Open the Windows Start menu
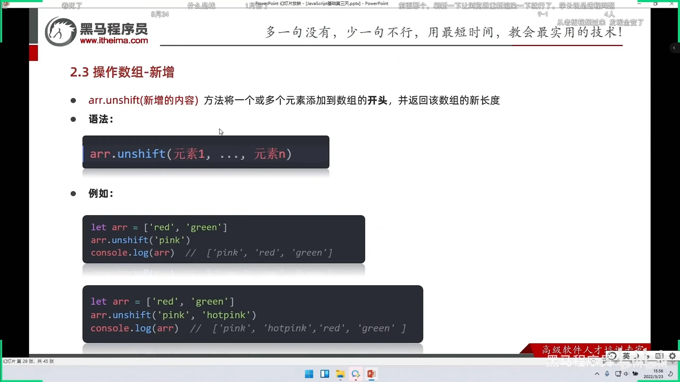The width and height of the screenshot is (680, 382). [309, 374]
